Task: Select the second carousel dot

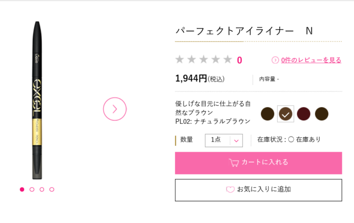Action: coord(32,190)
